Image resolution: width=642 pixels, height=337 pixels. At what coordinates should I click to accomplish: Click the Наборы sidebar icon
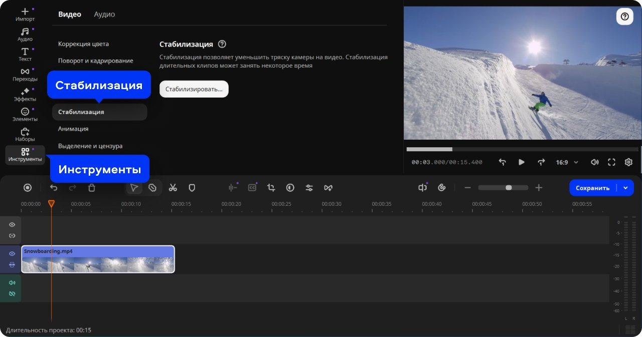(x=25, y=134)
